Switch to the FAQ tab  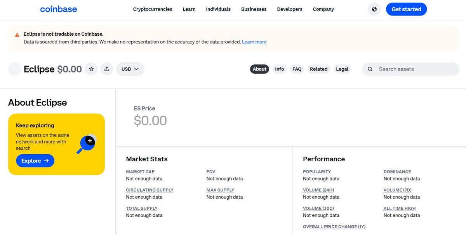pos(297,69)
